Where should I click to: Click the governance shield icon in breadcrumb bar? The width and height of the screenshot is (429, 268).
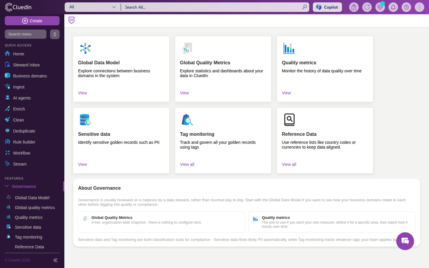click(x=71, y=20)
